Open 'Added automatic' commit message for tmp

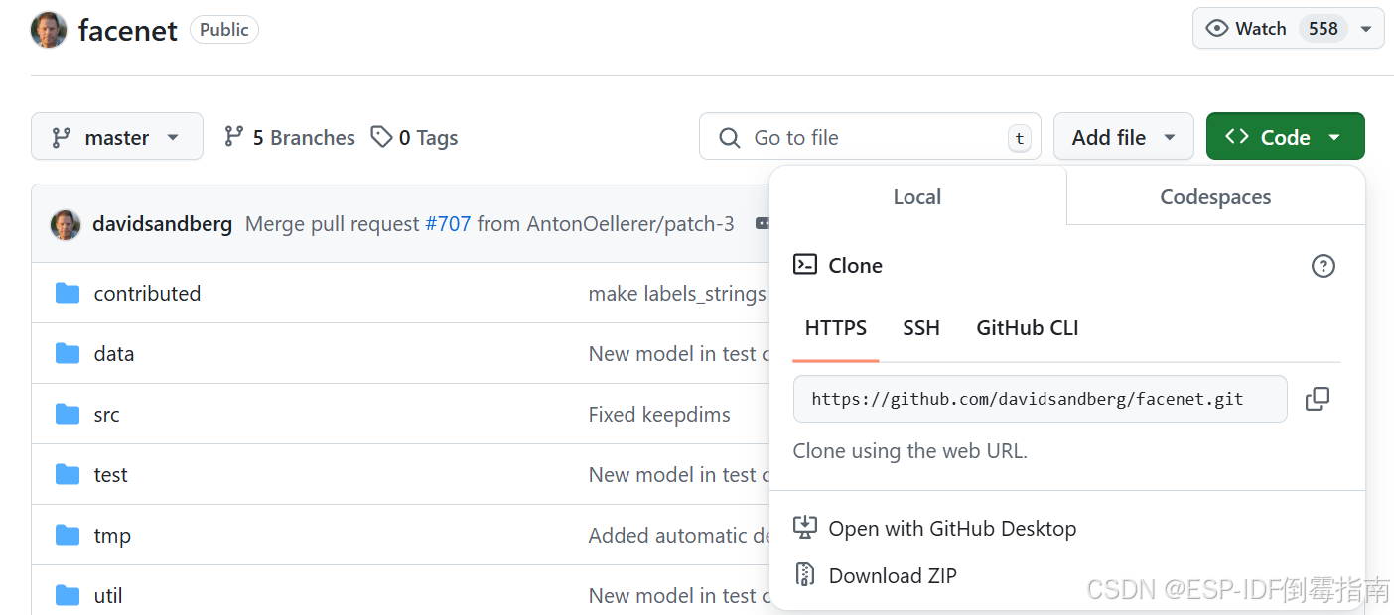(x=679, y=536)
